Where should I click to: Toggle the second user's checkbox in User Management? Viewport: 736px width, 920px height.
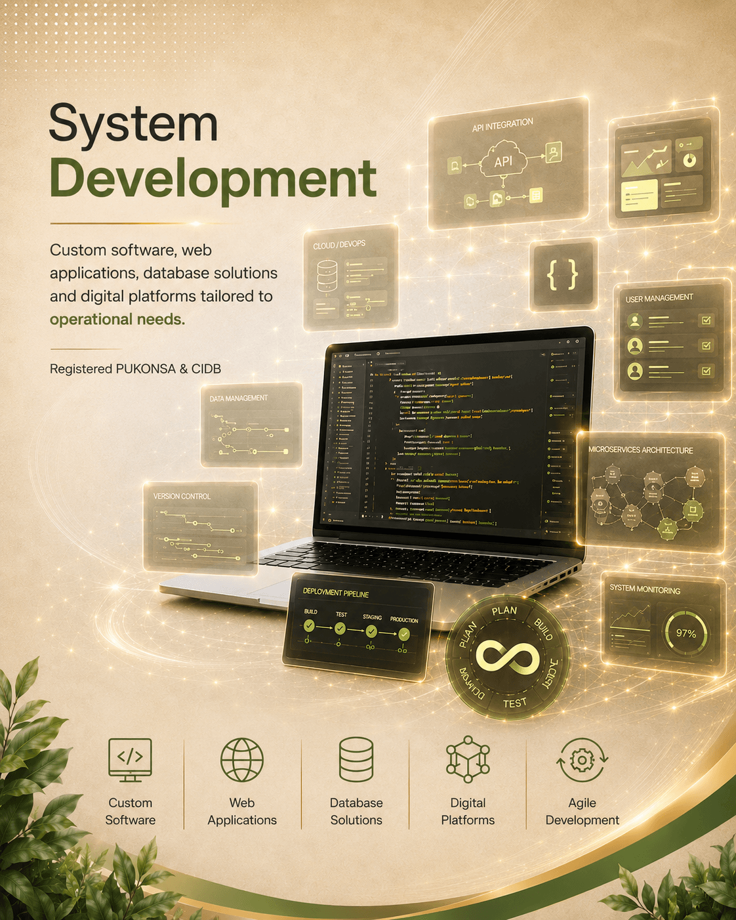[706, 345]
